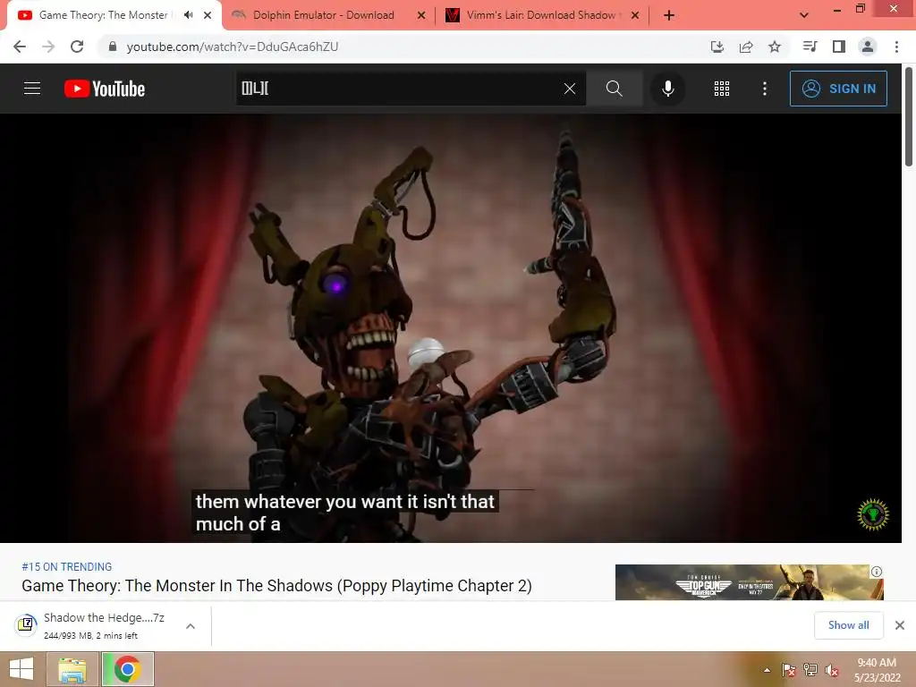The width and height of the screenshot is (916, 687).
Task: Close the Game Theory tab
Action: [x=208, y=15]
